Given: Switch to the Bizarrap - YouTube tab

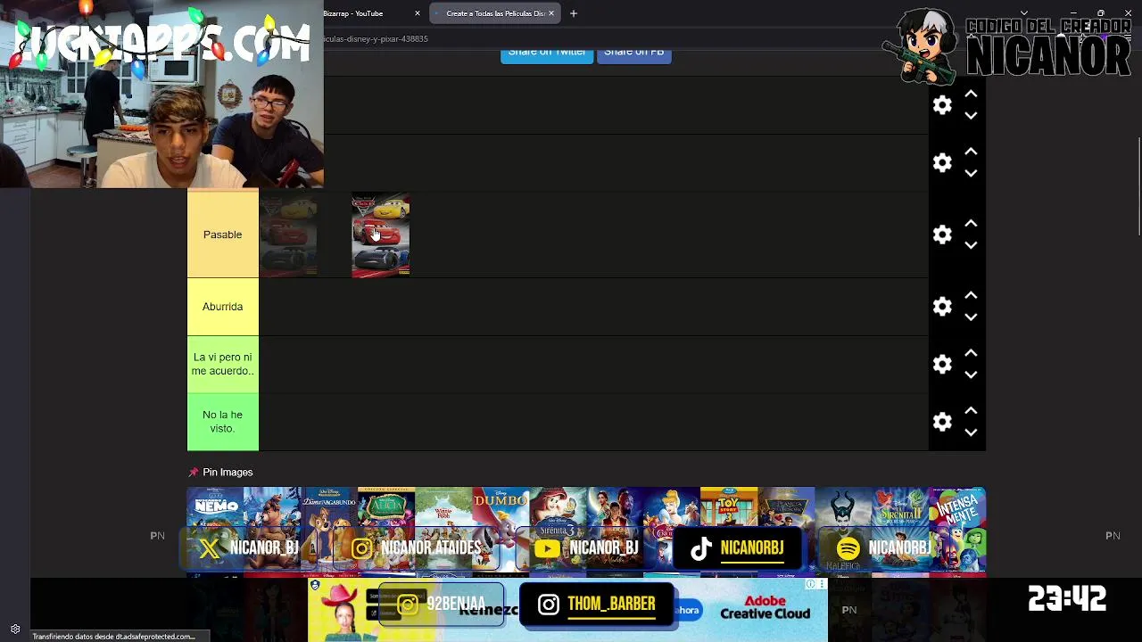Looking at the screenshot, I should 368,13.
